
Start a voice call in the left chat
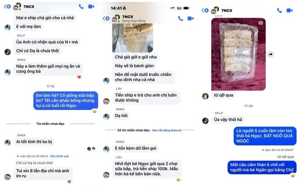[81, 7]
